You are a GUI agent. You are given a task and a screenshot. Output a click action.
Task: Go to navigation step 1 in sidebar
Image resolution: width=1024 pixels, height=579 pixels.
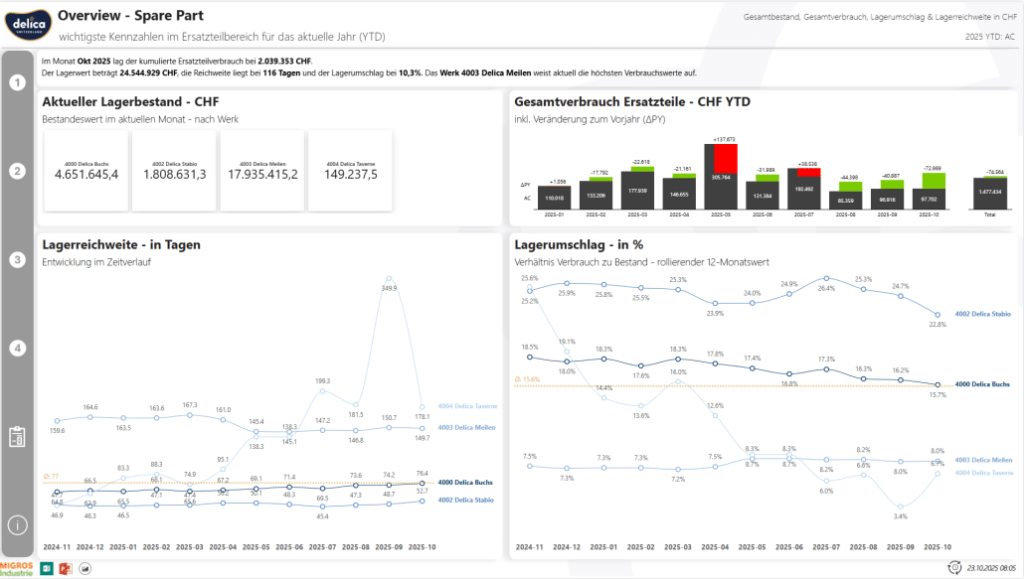tap(17, 82)
